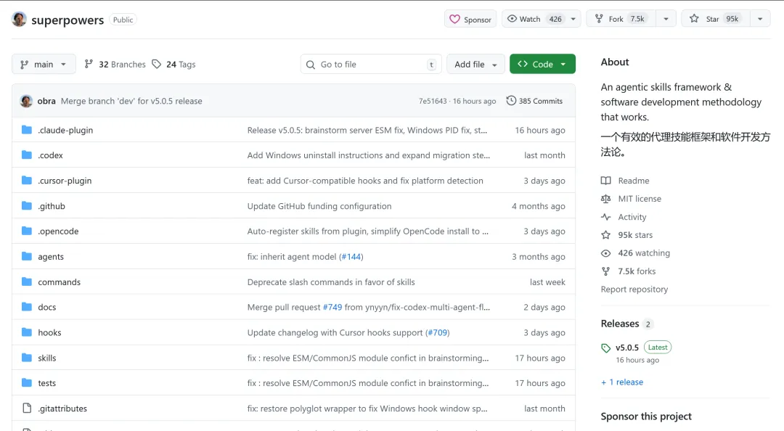This screenshot has width=784, height=431.
Task: Expand the Add file dropdown
Action: 475,65
